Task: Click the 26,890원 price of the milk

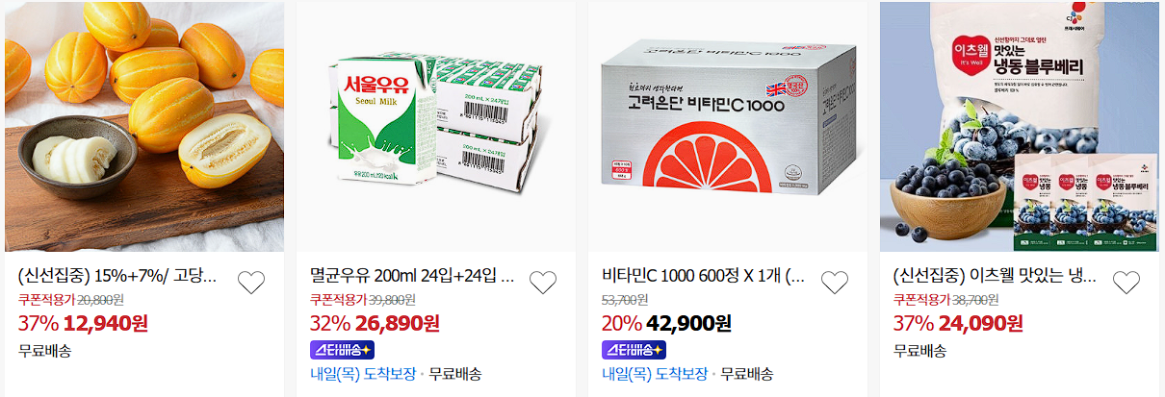Action: 399,322
